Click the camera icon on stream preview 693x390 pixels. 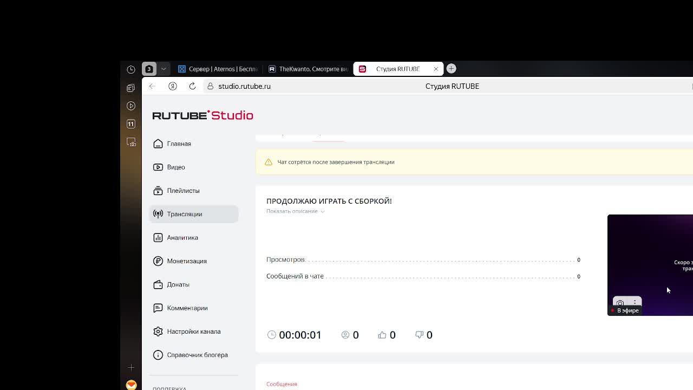coord(620,303)
